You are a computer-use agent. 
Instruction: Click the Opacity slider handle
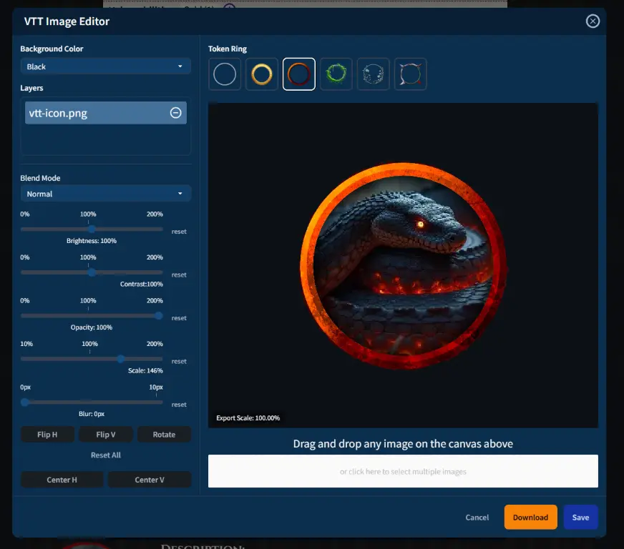(159, 315)
